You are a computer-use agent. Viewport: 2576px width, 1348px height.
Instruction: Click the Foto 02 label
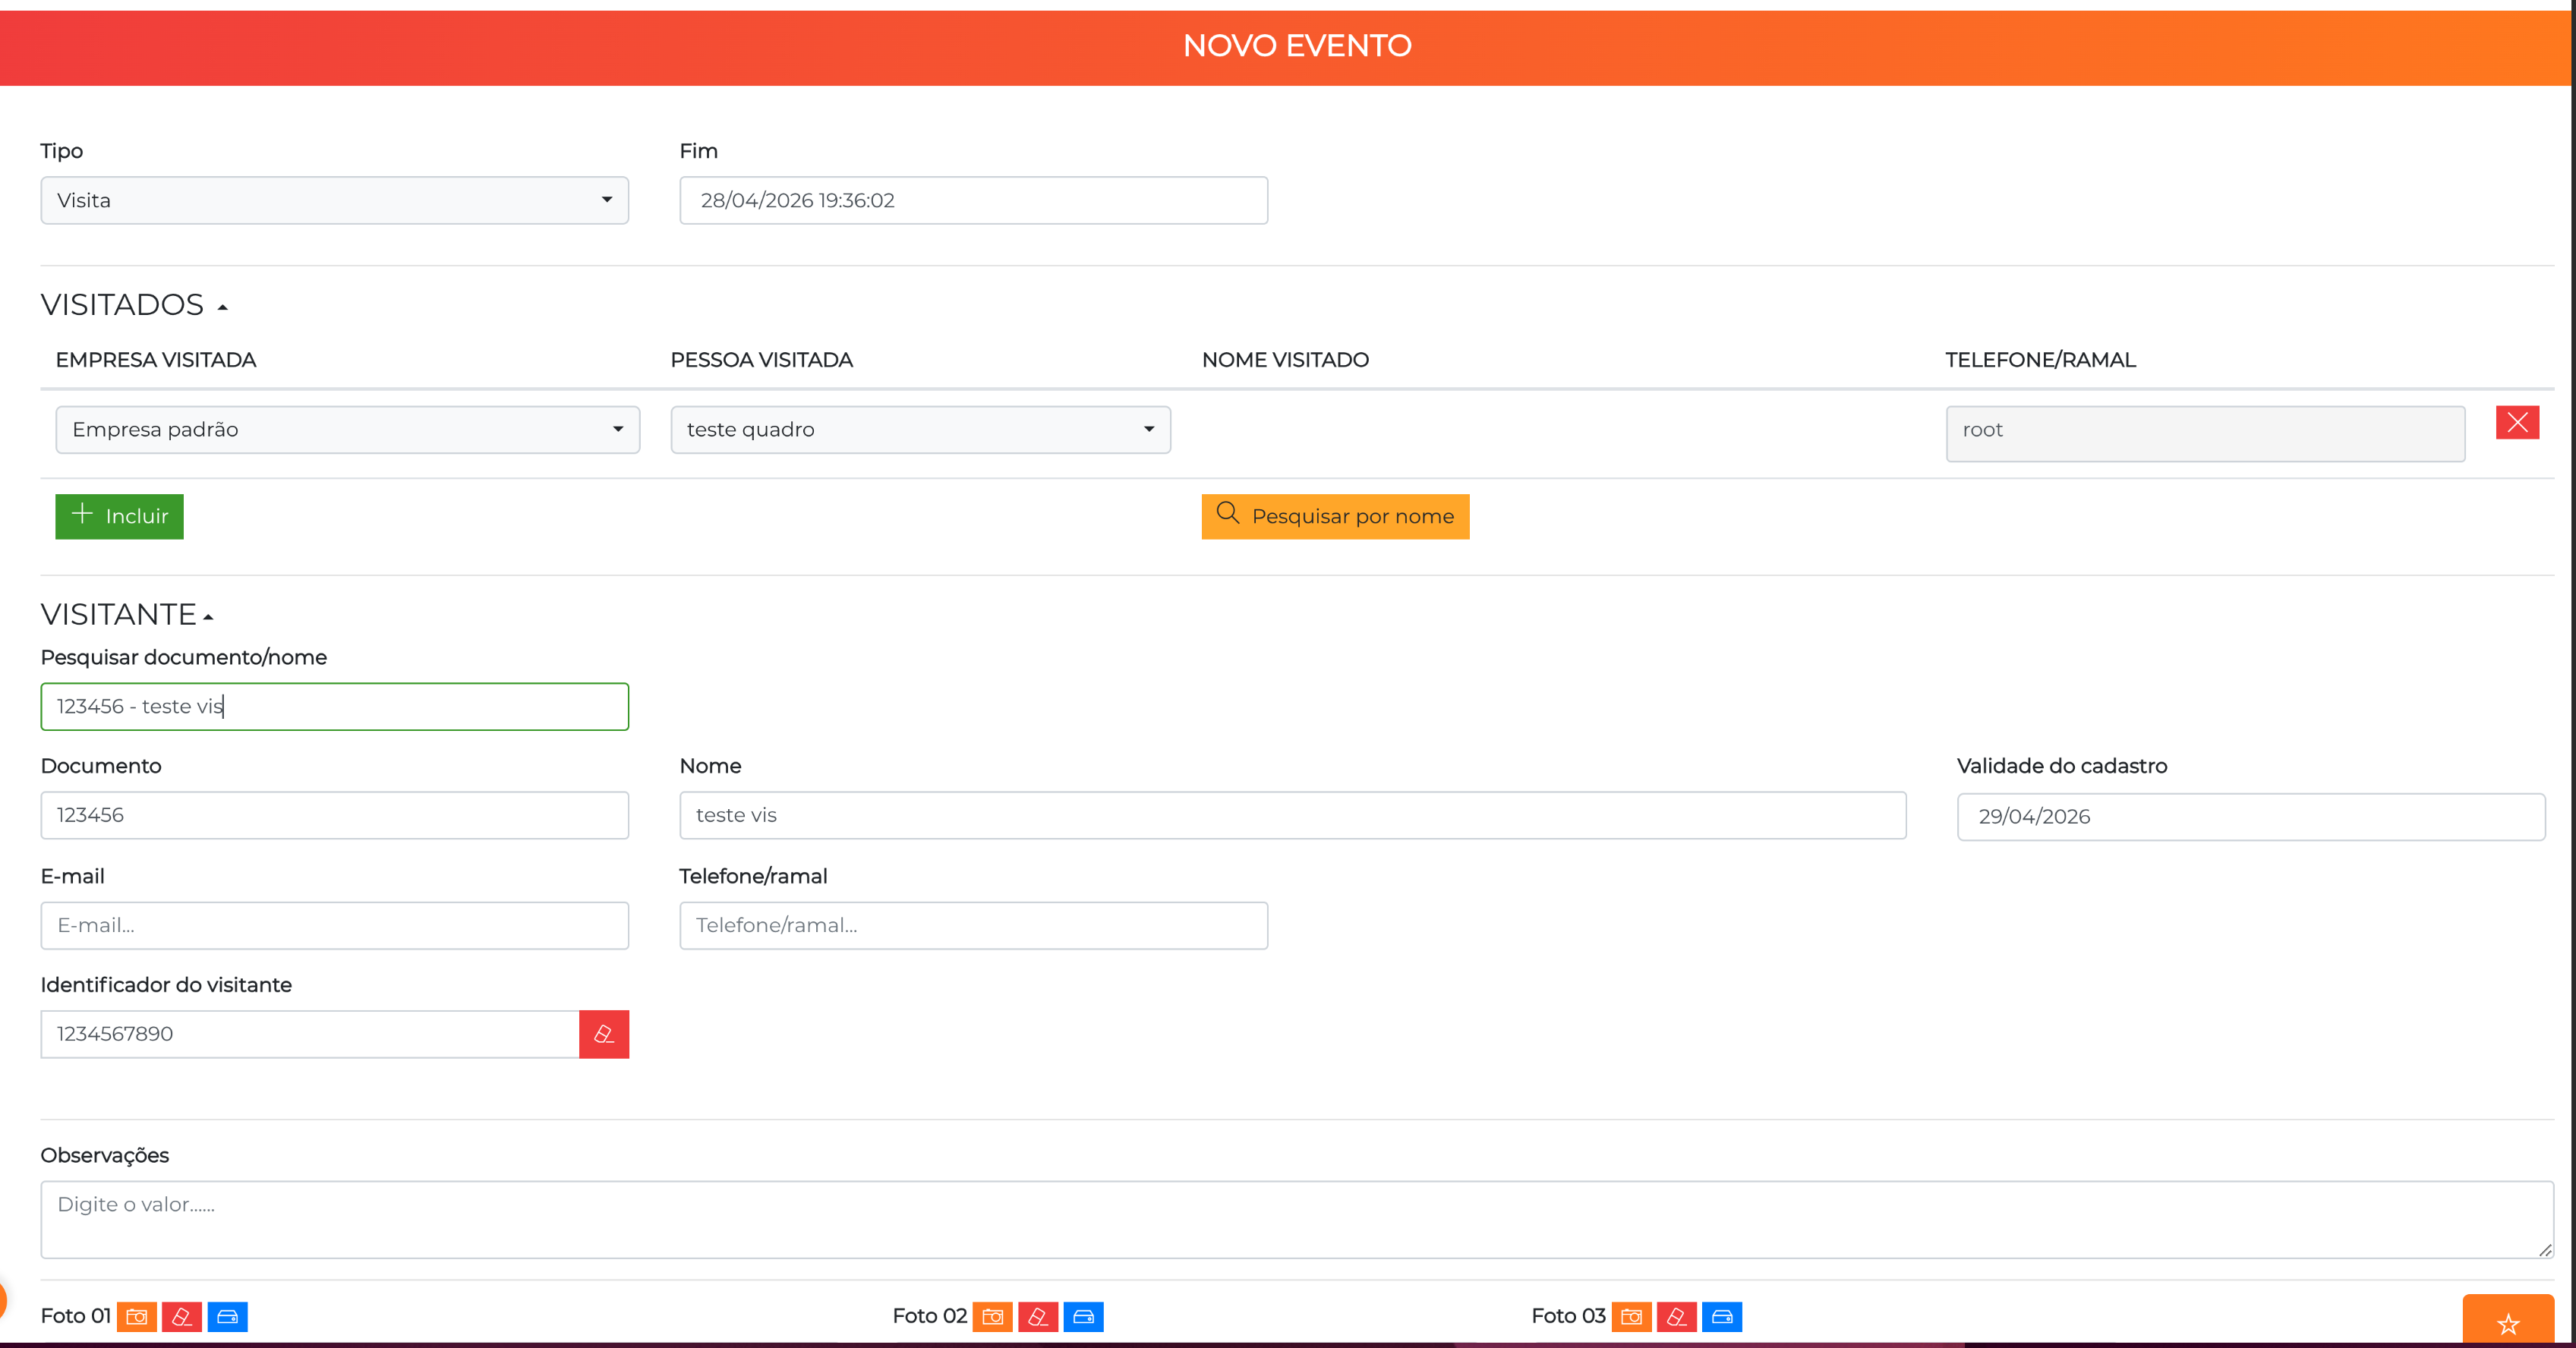point(930,1316)
